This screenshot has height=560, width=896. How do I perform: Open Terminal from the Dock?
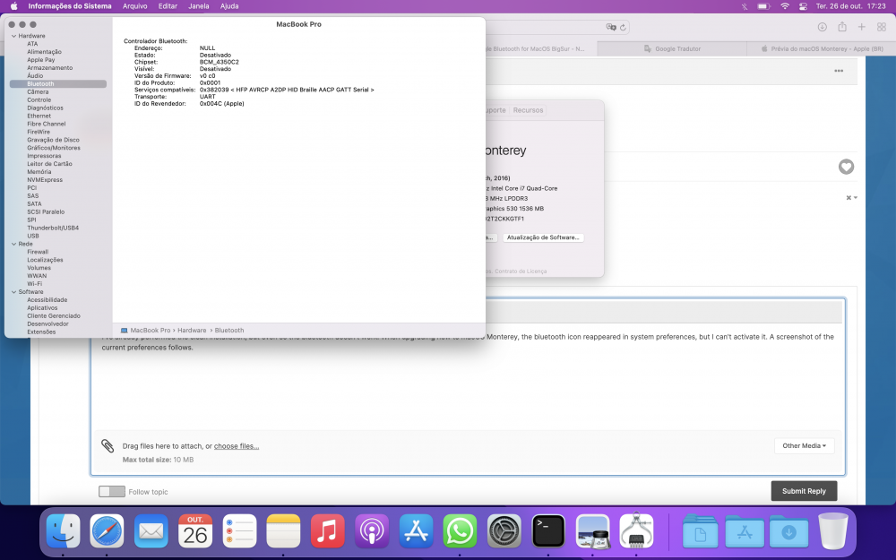coord(548,530)
